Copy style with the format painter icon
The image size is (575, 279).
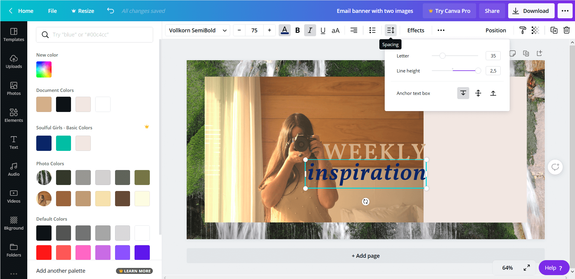point(523,30)
